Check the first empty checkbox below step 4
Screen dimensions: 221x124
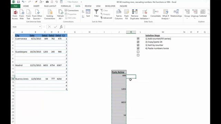point(138,52)
